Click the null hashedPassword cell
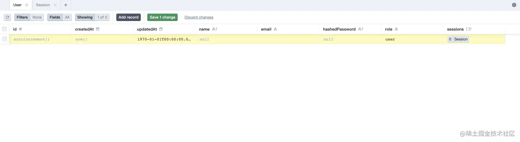The width and height of the screenshot is (520, 142). [x=350, y=39]
